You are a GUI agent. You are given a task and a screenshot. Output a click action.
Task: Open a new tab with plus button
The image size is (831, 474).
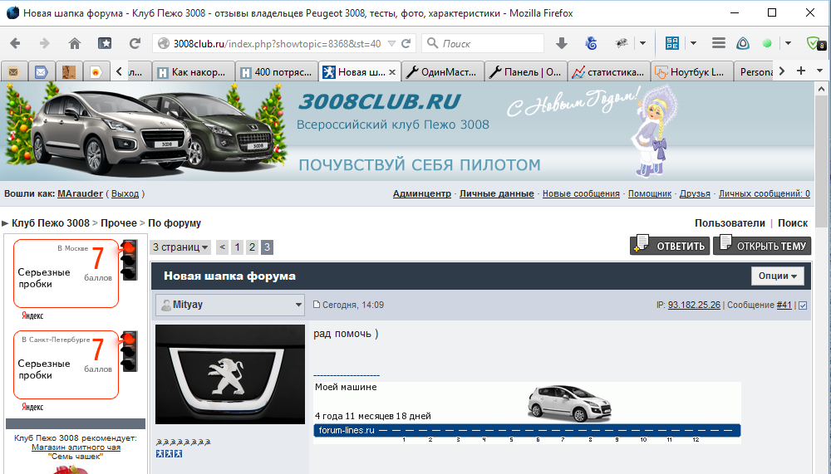(801, 71)
